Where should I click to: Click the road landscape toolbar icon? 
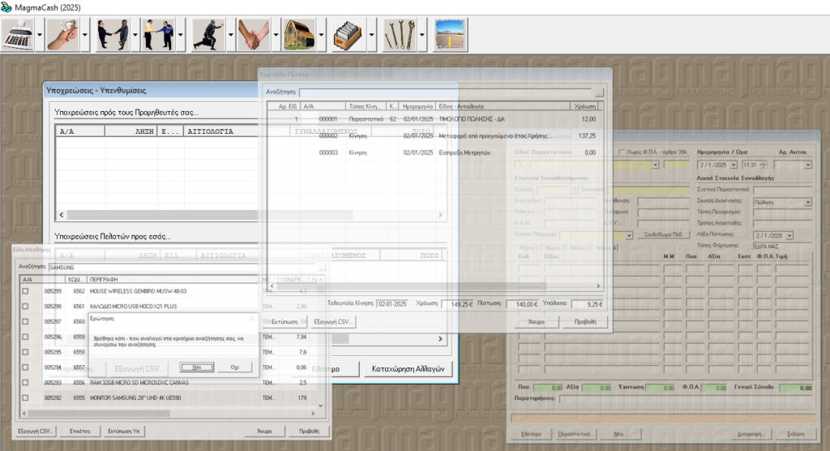[451, 35]
